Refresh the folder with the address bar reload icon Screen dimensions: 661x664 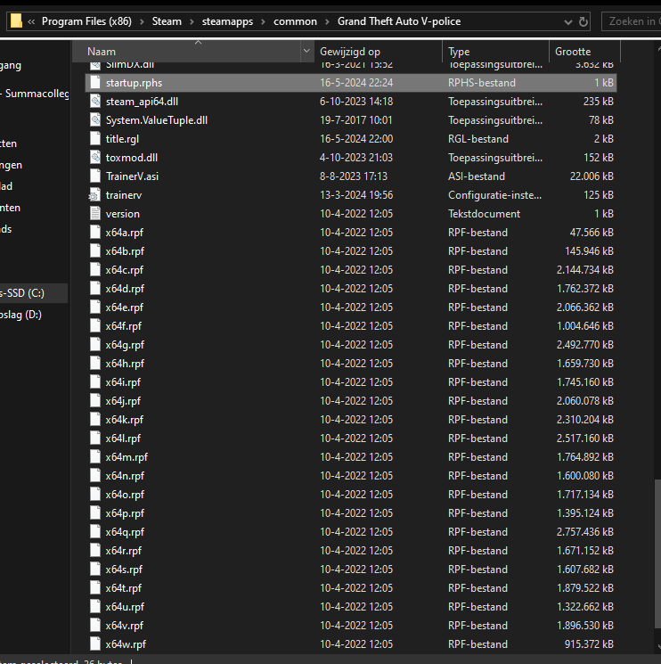click(x=583, y=21)
